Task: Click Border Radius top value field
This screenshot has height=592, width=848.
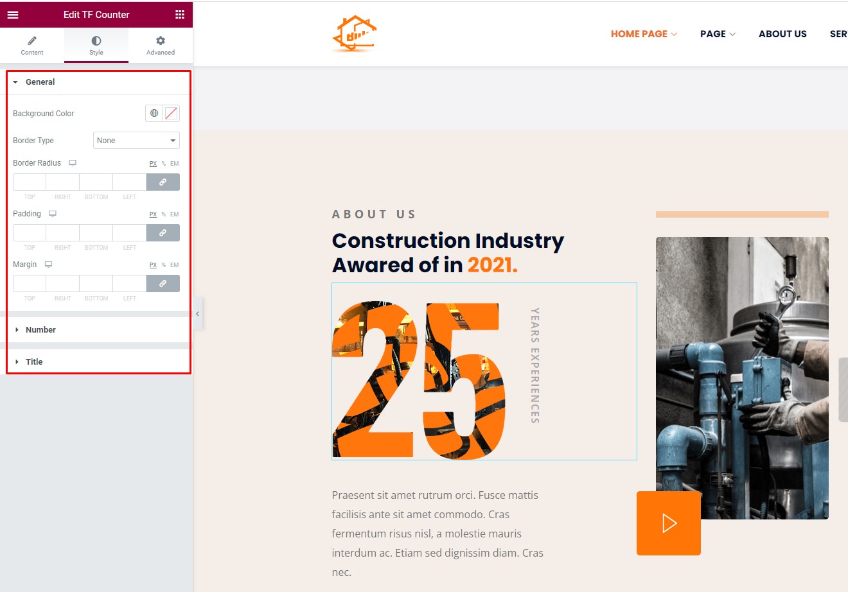Action: [30, 182]
